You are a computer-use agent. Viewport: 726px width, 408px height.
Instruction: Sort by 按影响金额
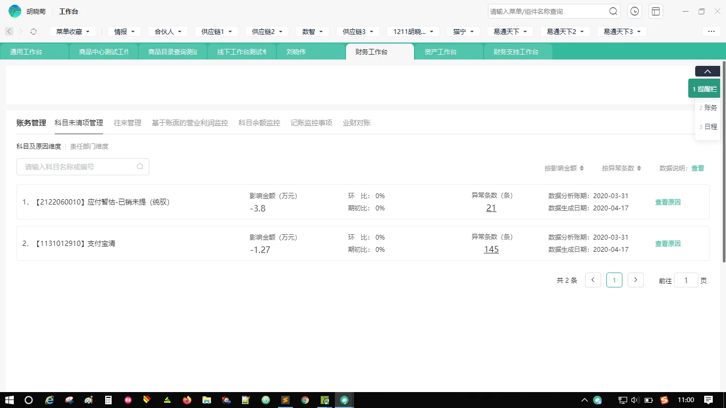click(564, 168)
